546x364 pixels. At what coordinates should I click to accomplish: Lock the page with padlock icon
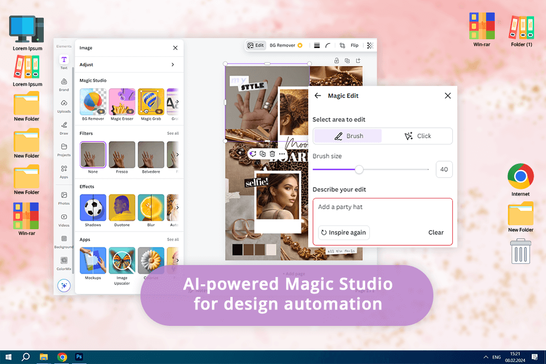coord(336,61)
